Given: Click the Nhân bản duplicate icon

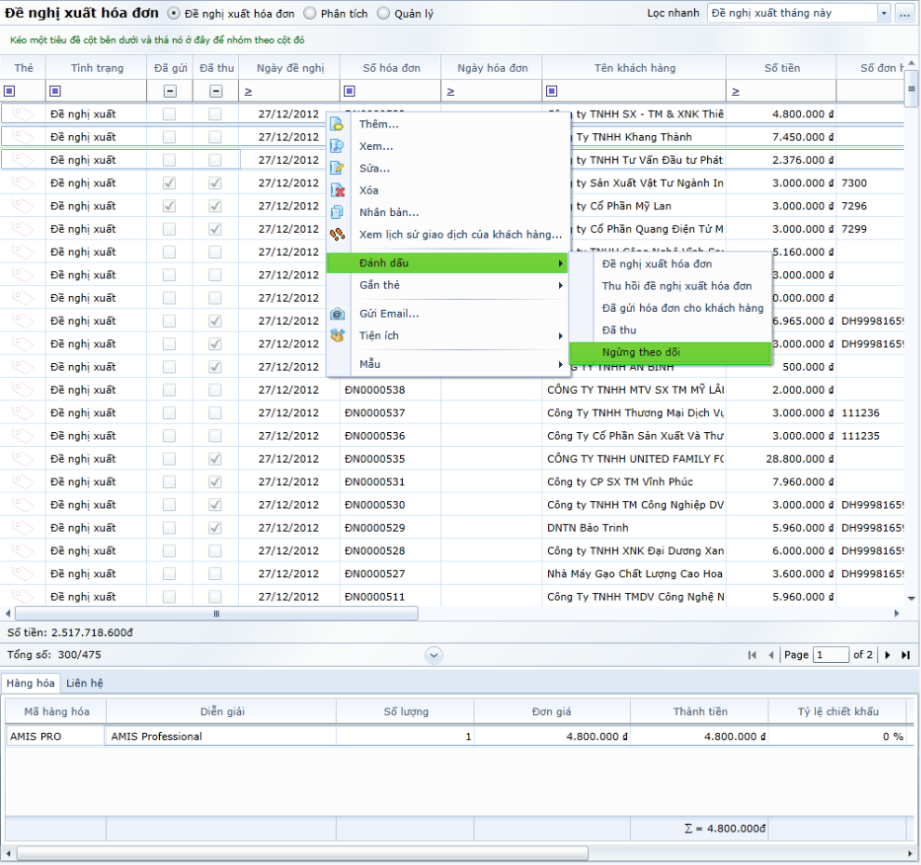Looking at the screenshot, I should pos(338,212).
